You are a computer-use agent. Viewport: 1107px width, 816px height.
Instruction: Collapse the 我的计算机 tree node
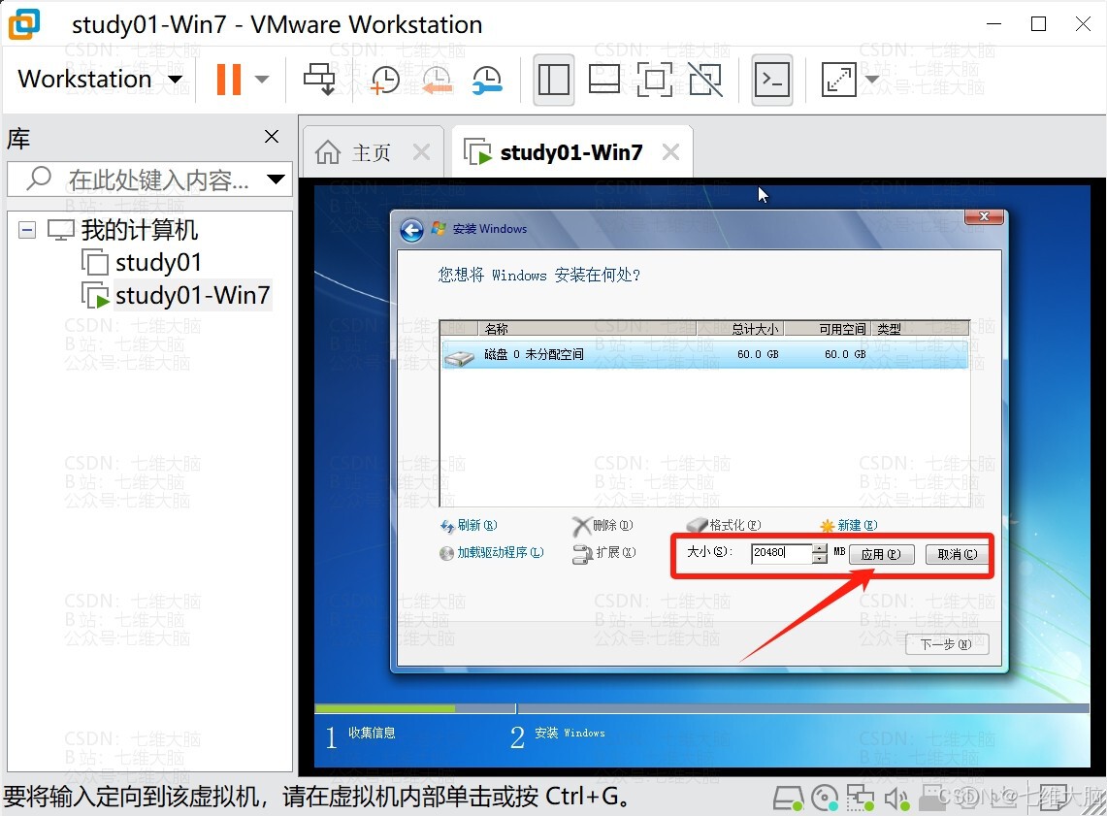click(x=27, y=229)
